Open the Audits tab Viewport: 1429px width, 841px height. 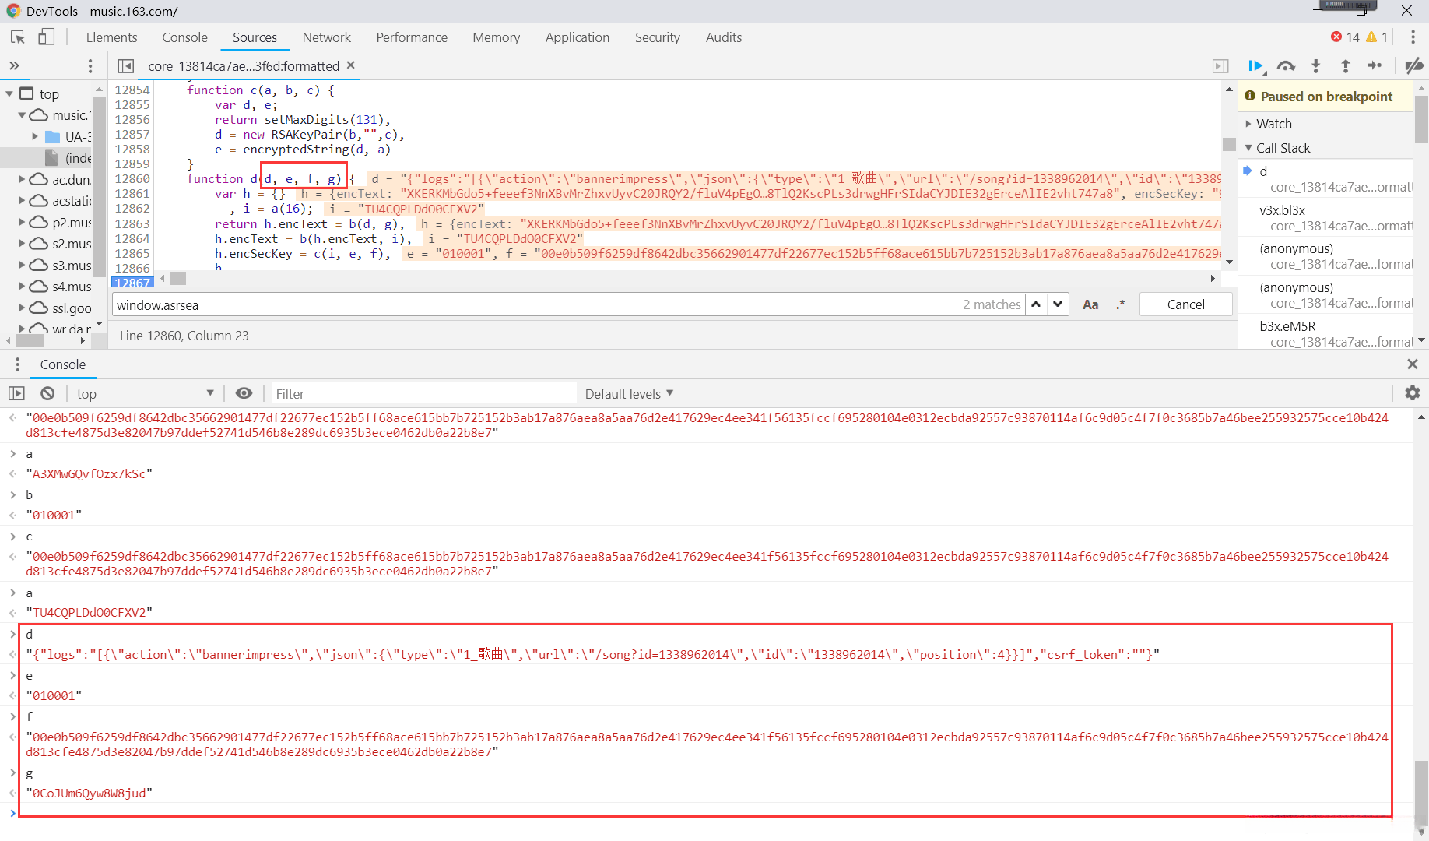pyautogui.click(x=723, y=37)
